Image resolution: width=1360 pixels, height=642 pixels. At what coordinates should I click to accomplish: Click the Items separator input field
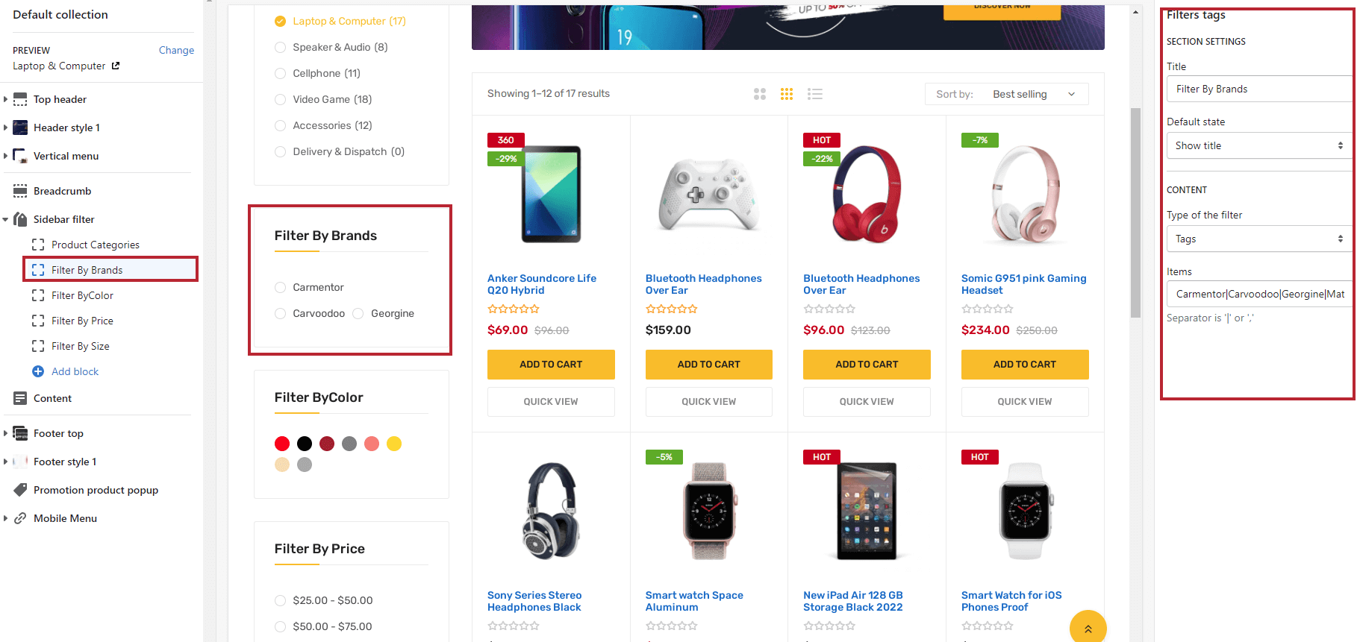1258,294
